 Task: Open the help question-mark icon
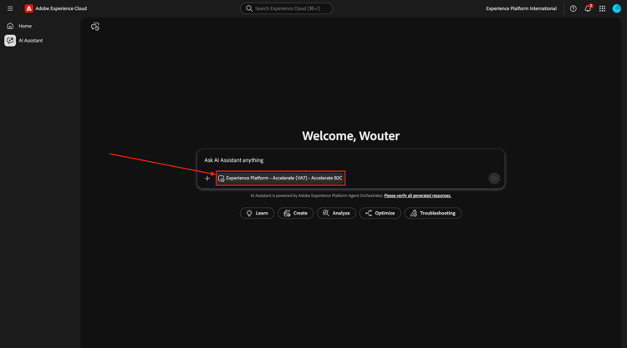click(573, 8)
